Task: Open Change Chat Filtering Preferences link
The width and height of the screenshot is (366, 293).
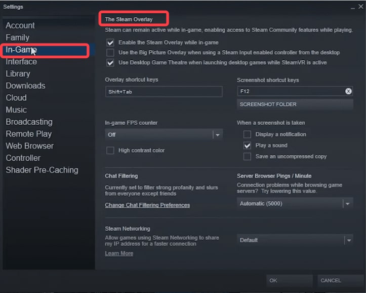Action: pyautogui.click(x=147, y=205)
